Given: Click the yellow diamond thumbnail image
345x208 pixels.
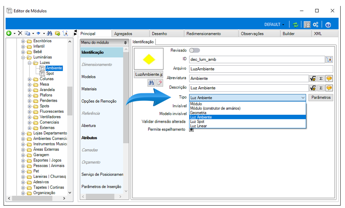Looking at the screenshot, I should point(149,59).
